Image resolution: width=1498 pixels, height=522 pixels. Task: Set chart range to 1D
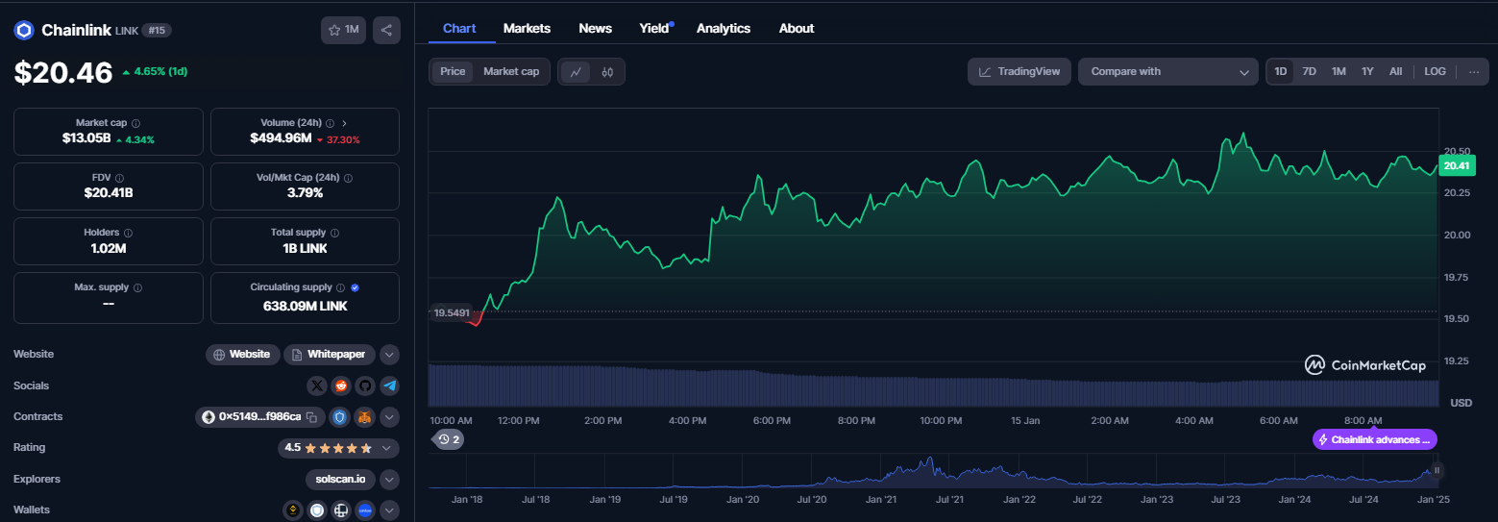click(x=1281, y=71)
